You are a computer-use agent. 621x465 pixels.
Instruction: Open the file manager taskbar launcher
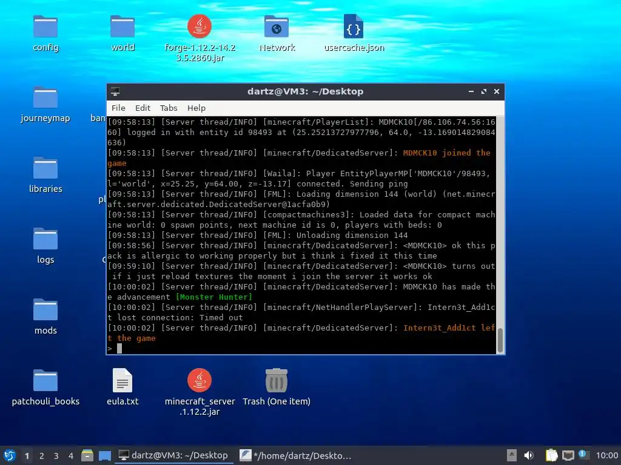pos(87,455)
